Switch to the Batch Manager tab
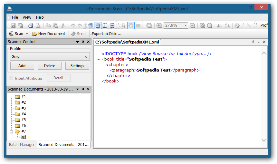 tap(22, 145)
